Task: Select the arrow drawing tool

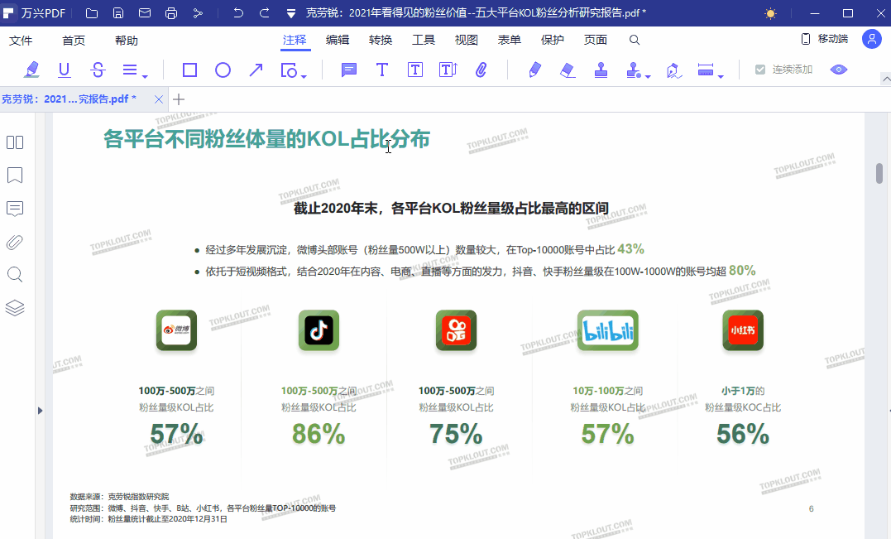Action: pyautogui.click(x=256, y=70)
